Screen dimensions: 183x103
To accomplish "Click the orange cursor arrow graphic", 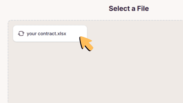I will click(86, 43).
